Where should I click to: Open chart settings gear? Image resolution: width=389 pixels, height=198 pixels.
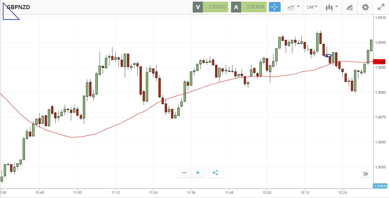365,7
